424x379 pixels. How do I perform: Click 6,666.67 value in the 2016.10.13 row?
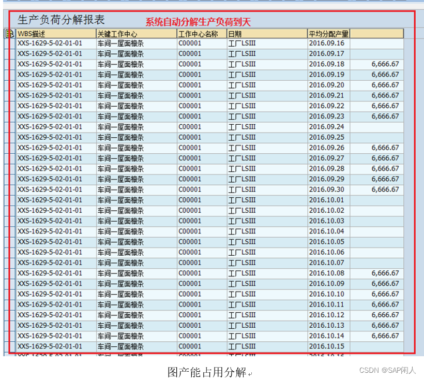pyautogui.click(x=385, y=325)
